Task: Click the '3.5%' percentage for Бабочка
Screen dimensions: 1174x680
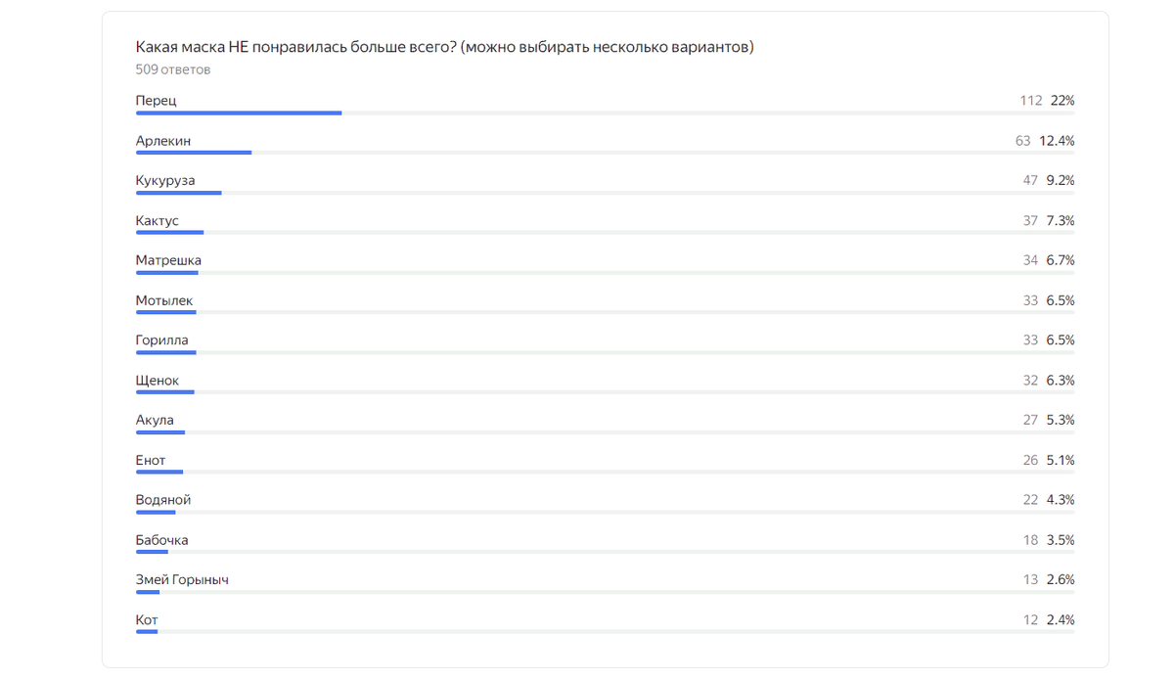Action: 1061,540
